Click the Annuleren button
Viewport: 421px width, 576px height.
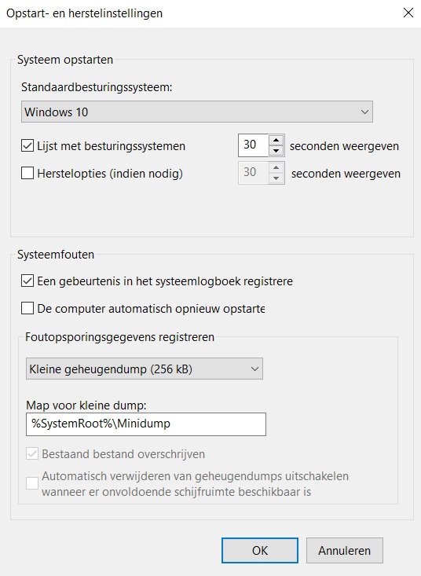click(x=345, y=550)
